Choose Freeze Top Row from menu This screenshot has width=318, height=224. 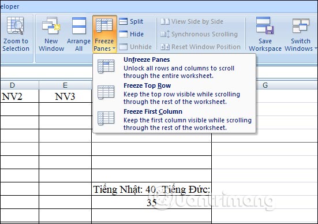(x=174, y=94)
